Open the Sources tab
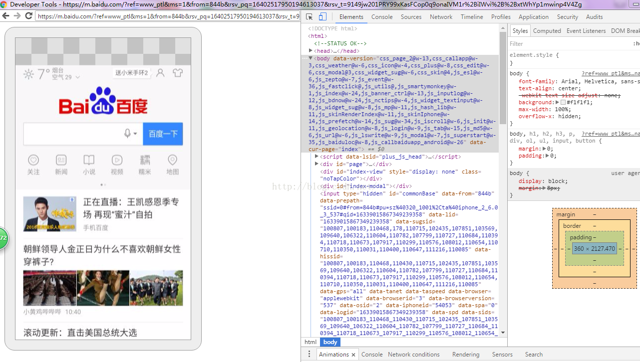This screenshot has width=640, height=362. (411, 16)
